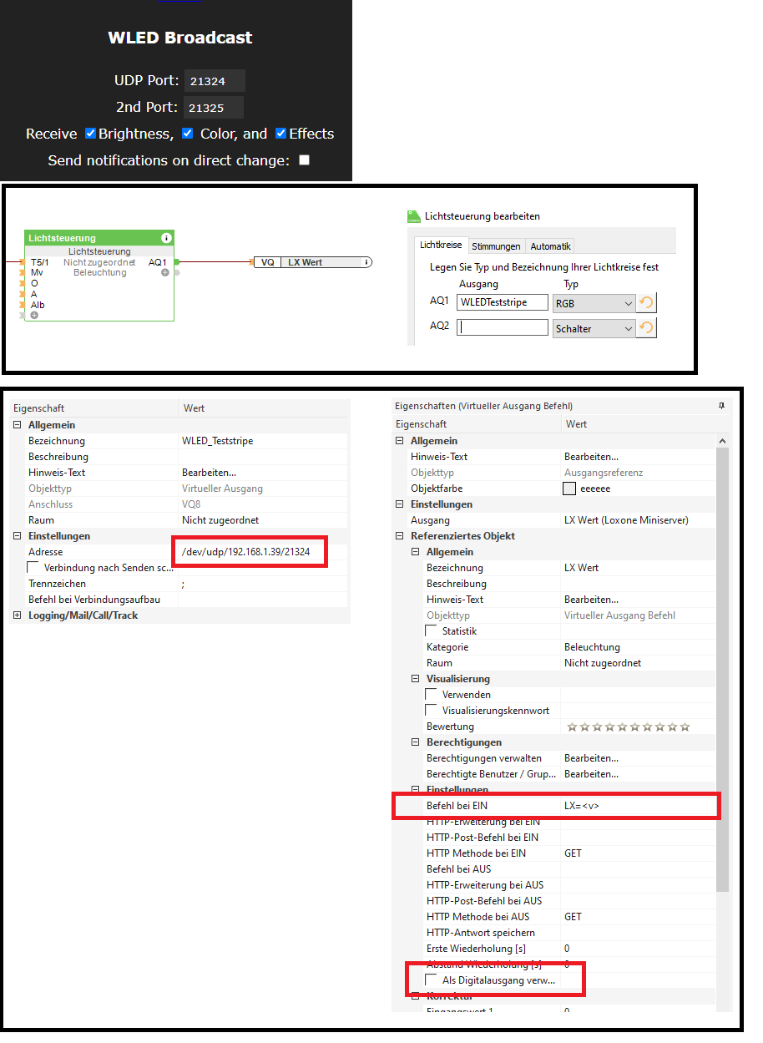Click the Lichtsteuerung bearbeiten window icon
763x1043 pixels.
point(413,216)
